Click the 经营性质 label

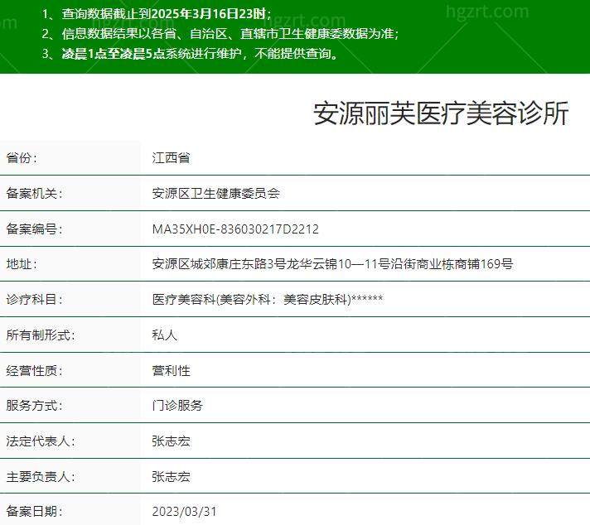[x=34, y=370]
